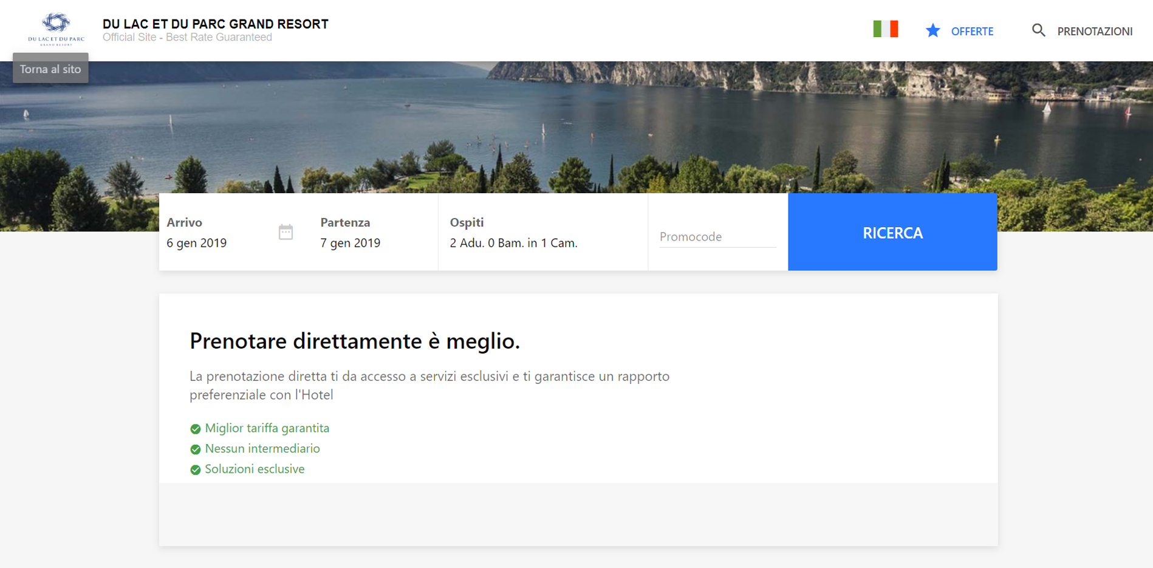Click the Du Lac et Du Parc Grand Resort title
This screenshot has height=568, width=1153.
(x=215, y=24)
